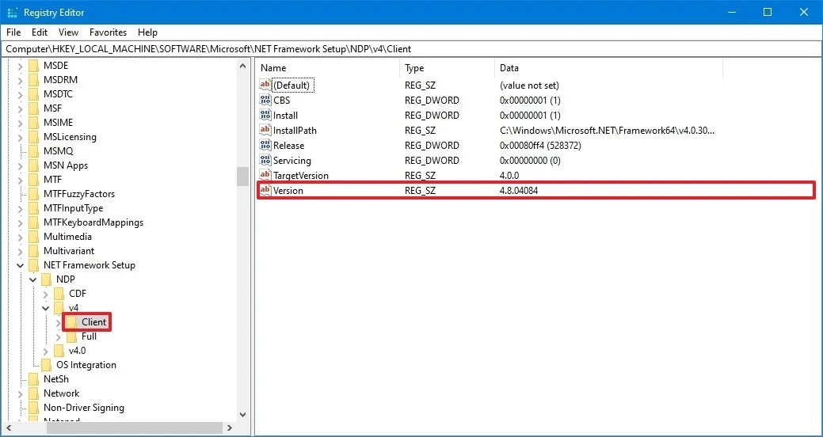This screenshot has height=437, width=823.
Task: Click the Version string value icon
Action: click(265, 191)
